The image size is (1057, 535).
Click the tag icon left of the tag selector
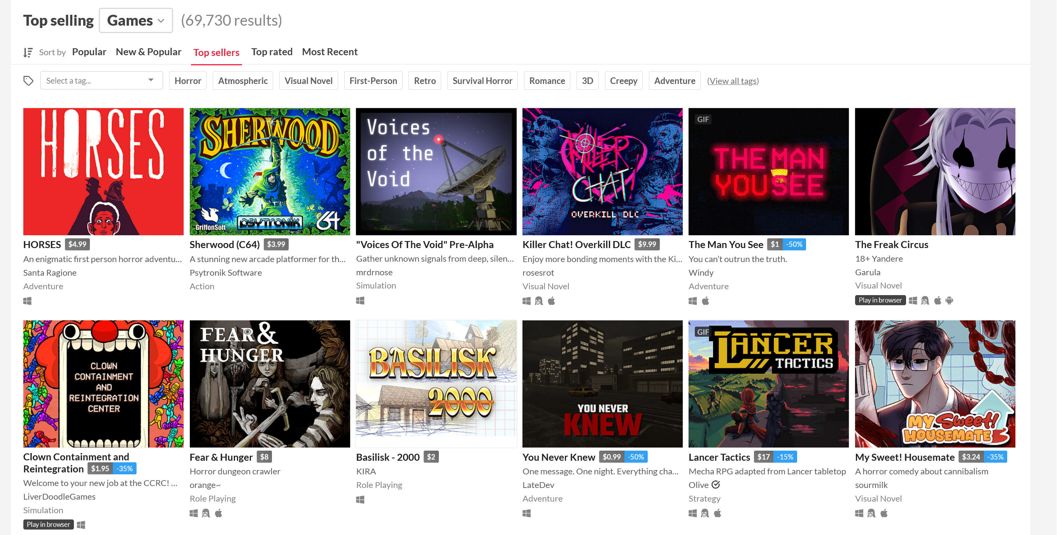pyautogui.click(x=28, y=81)
